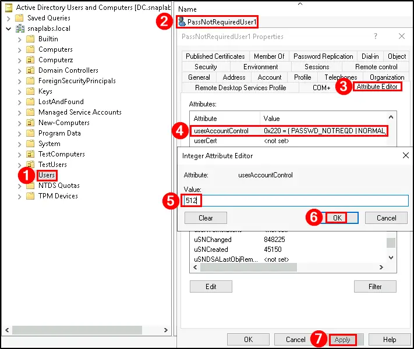
Task: Click the Help button in Properties
Action: tap(390, 340)
